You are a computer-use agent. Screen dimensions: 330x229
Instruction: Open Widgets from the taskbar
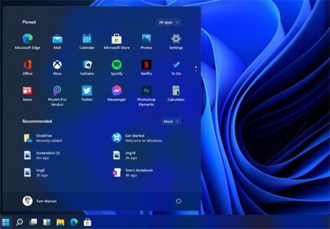(x=47, y=222)
